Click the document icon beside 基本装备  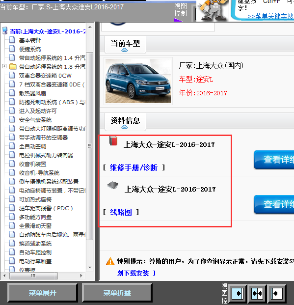[12, 40]
